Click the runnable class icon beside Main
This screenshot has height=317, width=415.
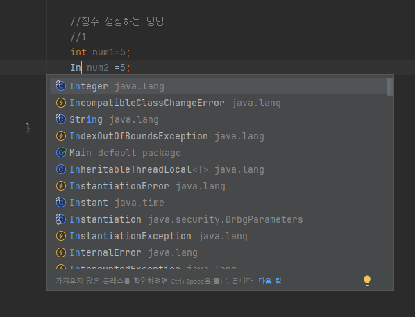[61, 153]
